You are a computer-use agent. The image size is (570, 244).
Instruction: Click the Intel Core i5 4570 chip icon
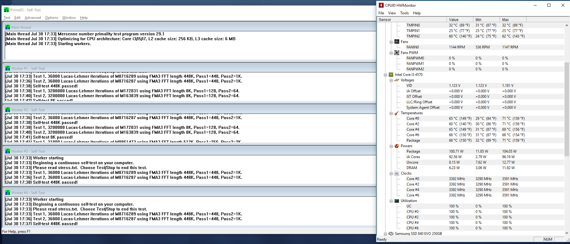(391, 75)
